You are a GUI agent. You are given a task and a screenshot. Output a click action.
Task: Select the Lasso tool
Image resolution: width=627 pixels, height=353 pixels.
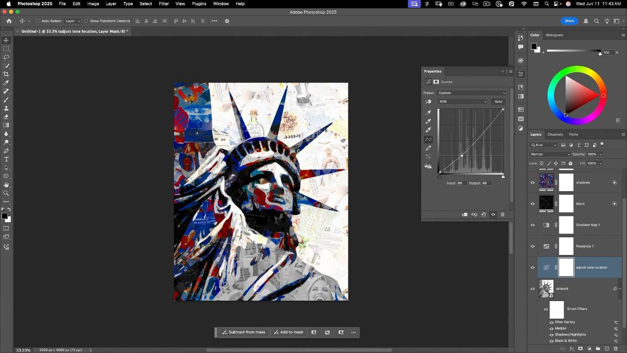6,57
